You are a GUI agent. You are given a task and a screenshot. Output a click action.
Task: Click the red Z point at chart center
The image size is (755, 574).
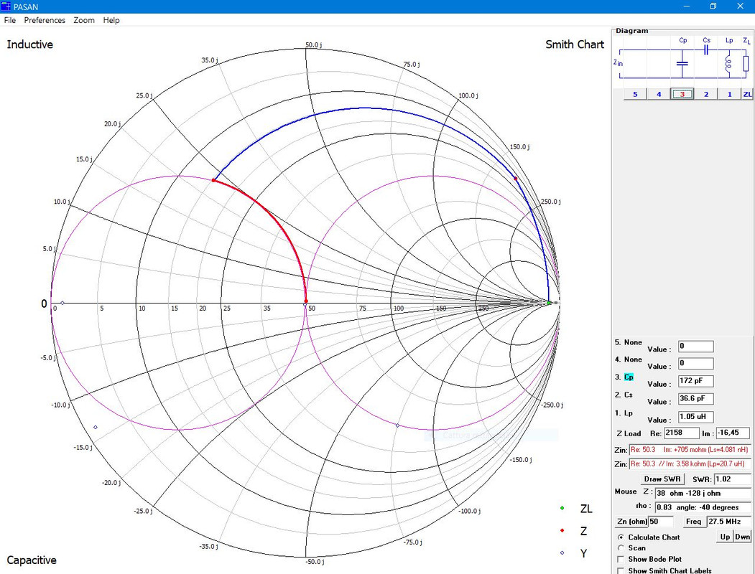(306, 301)
